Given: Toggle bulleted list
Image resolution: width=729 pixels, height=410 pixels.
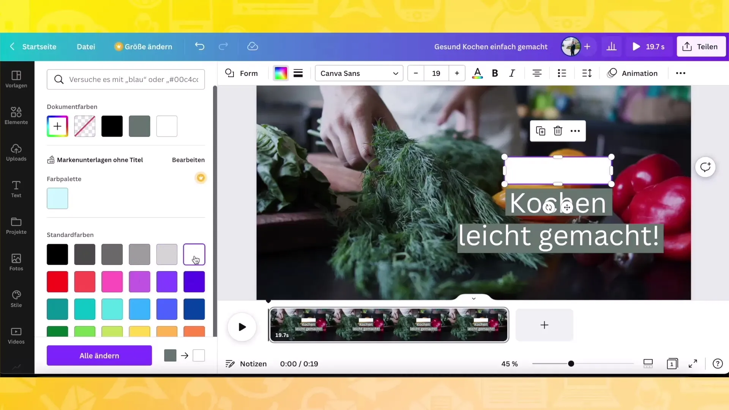Looking at the screenshot, I should pyautogui.click(x=562, y=73).
